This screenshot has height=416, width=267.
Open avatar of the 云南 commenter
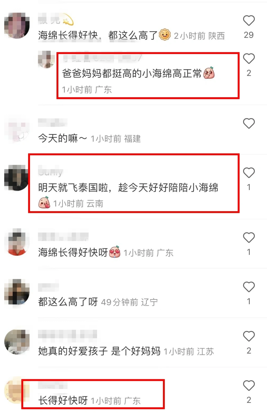(16, 178)
